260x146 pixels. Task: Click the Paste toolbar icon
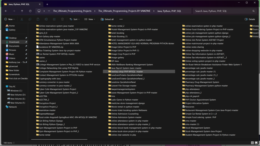38,19
